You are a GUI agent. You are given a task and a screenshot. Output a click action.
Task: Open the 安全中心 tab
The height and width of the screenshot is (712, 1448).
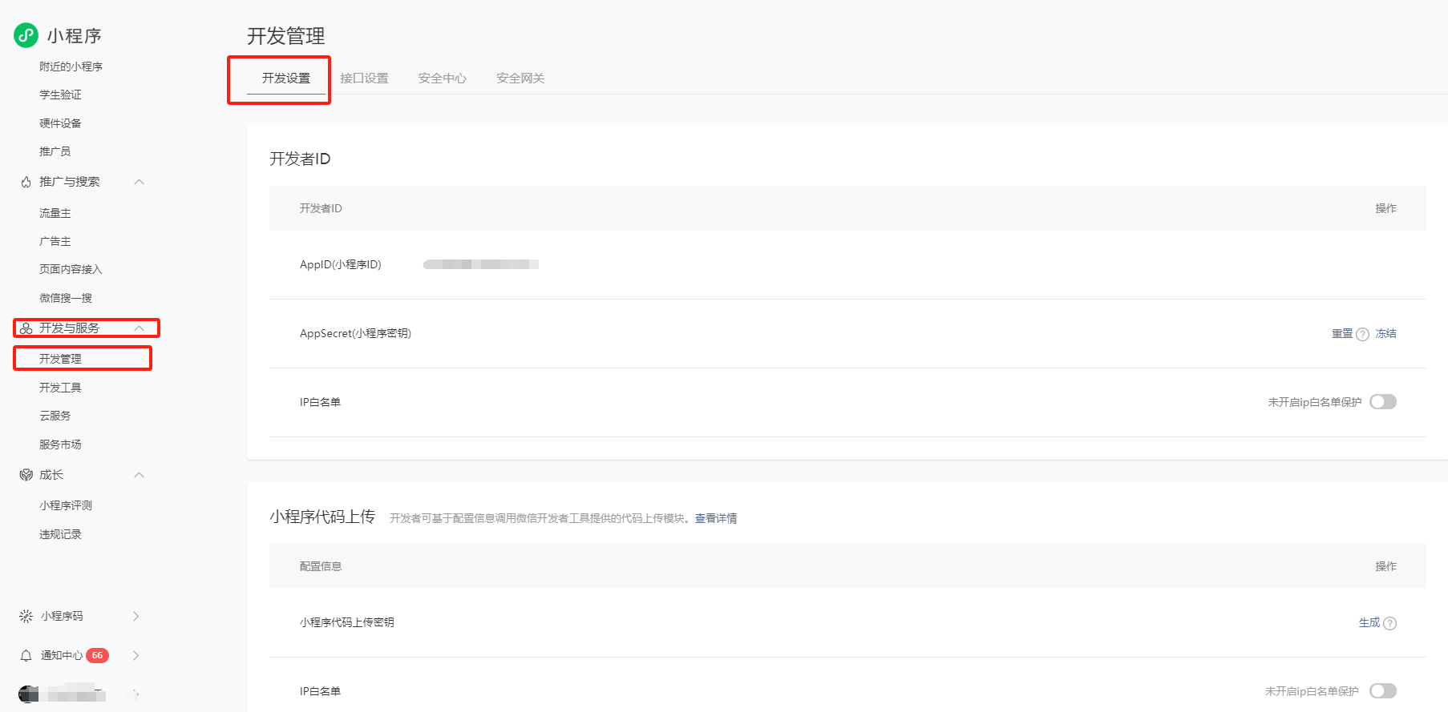point(442,78)
